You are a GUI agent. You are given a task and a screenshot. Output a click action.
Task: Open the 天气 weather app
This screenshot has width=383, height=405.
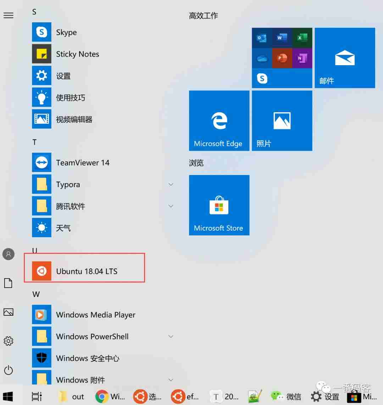[x=63, y=228]
